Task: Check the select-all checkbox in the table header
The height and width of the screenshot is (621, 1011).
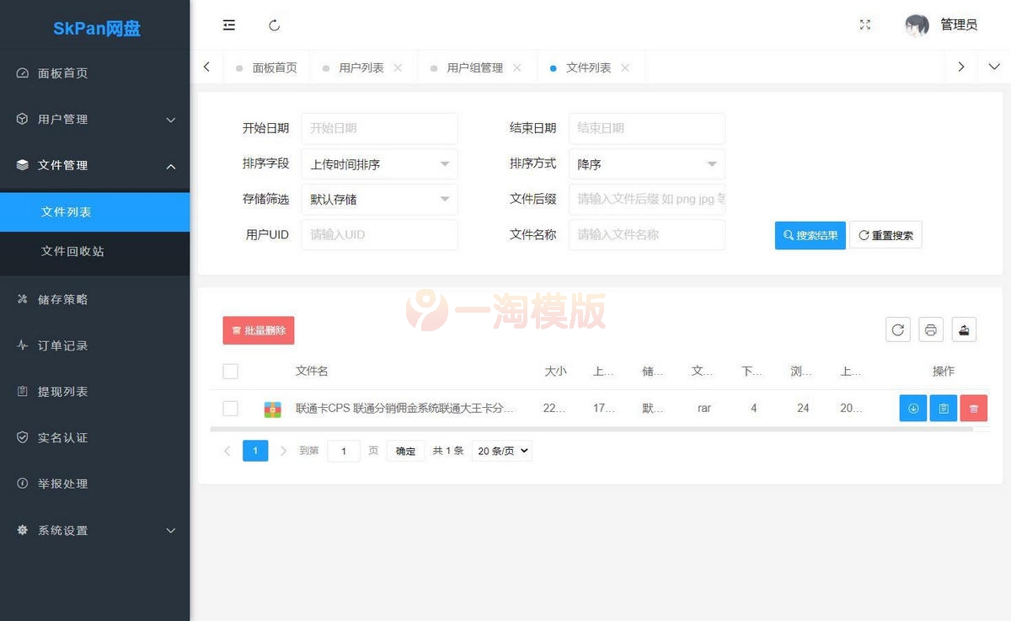Action: (x=230, y=371)
